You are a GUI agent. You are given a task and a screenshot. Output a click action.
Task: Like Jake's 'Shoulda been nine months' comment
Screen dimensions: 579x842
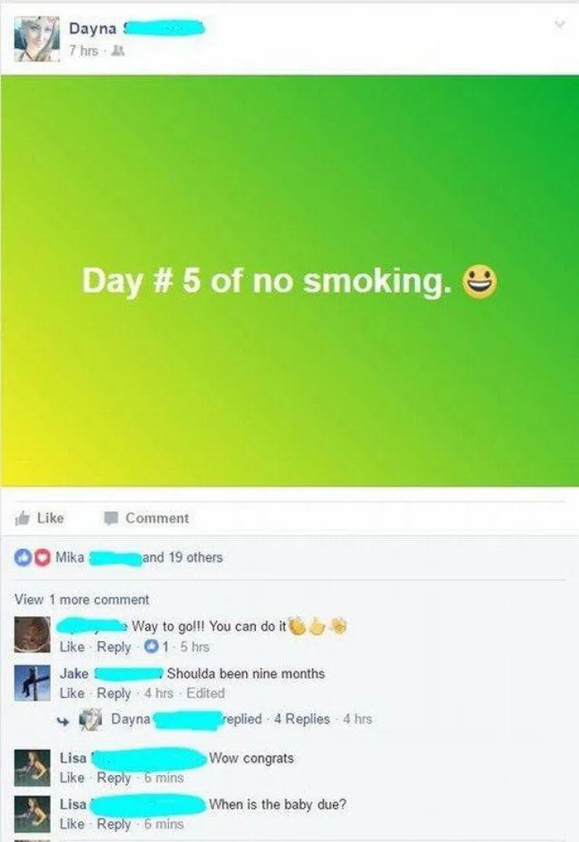[72, 694]
